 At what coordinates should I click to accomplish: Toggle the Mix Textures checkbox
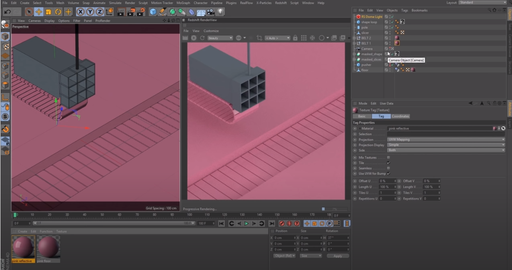coord(388,158)
